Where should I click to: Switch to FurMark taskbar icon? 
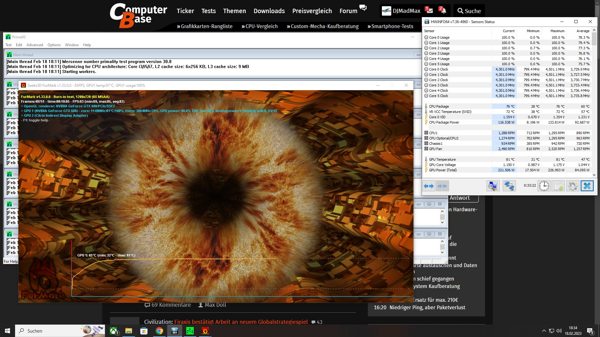pos(205,331)
